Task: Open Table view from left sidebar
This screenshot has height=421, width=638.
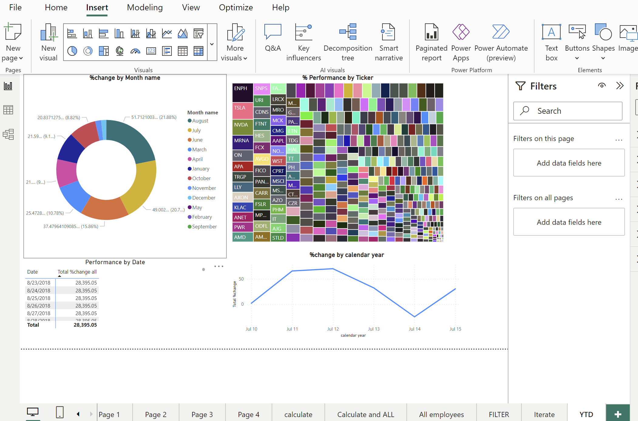Action: [x=8, y=110]
